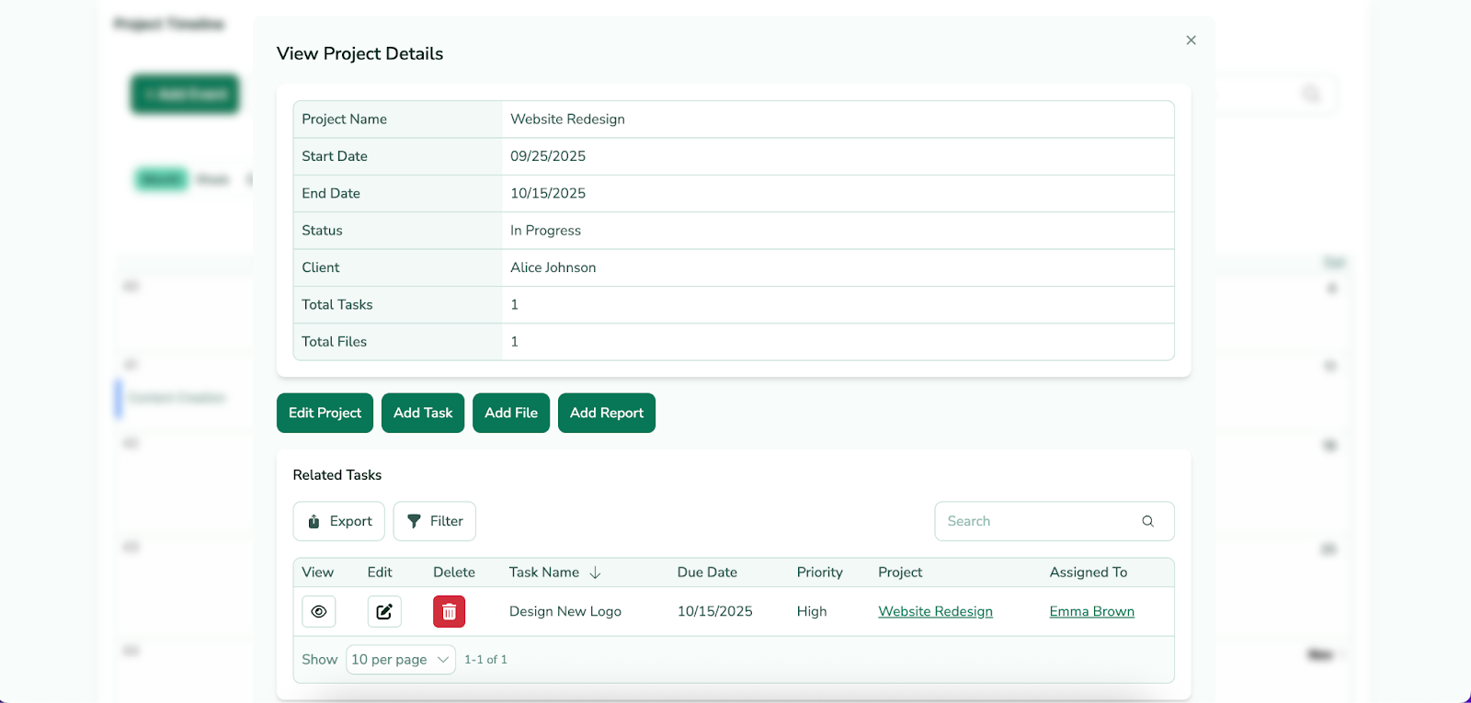Expand the 10 per page dropdown
This screenshot has height=703, width=1471.
pyautogui.click(x=400, y=660)
